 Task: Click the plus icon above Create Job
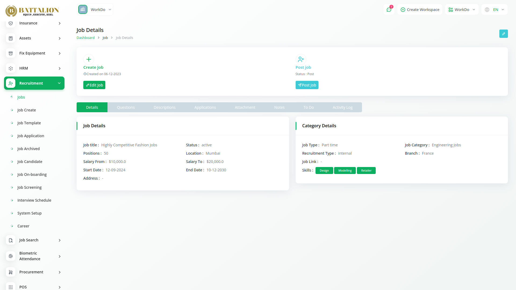[89, 59]
